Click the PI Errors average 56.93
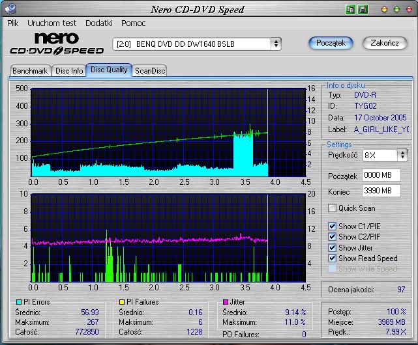 [90, 312]
